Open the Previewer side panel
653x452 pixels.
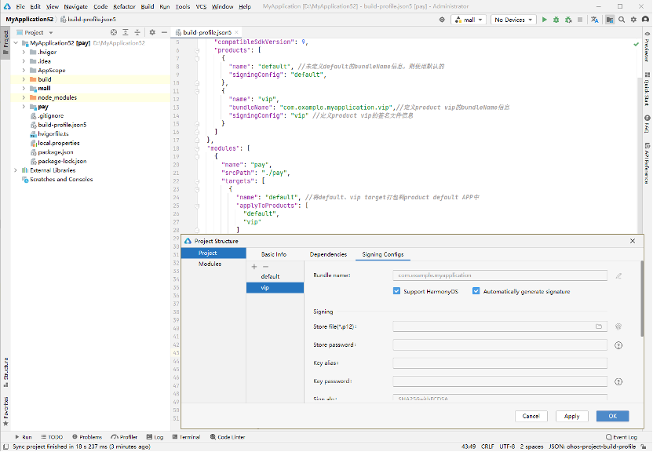[x=648, y=46]
